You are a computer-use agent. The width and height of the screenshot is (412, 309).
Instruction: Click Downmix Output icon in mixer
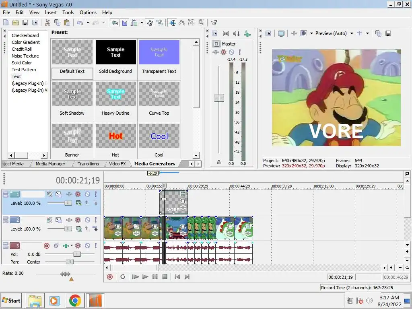pos(225,33)
